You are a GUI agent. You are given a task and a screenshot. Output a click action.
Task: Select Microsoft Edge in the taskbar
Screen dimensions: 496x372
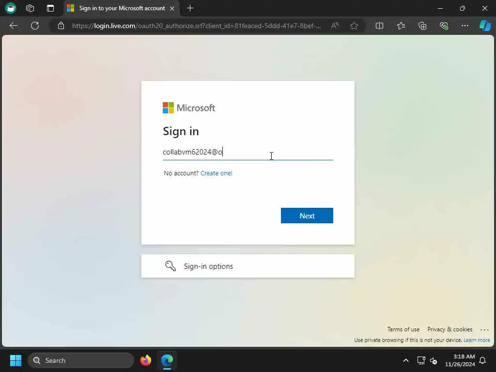pyautogui.click(x=167, y=360)
